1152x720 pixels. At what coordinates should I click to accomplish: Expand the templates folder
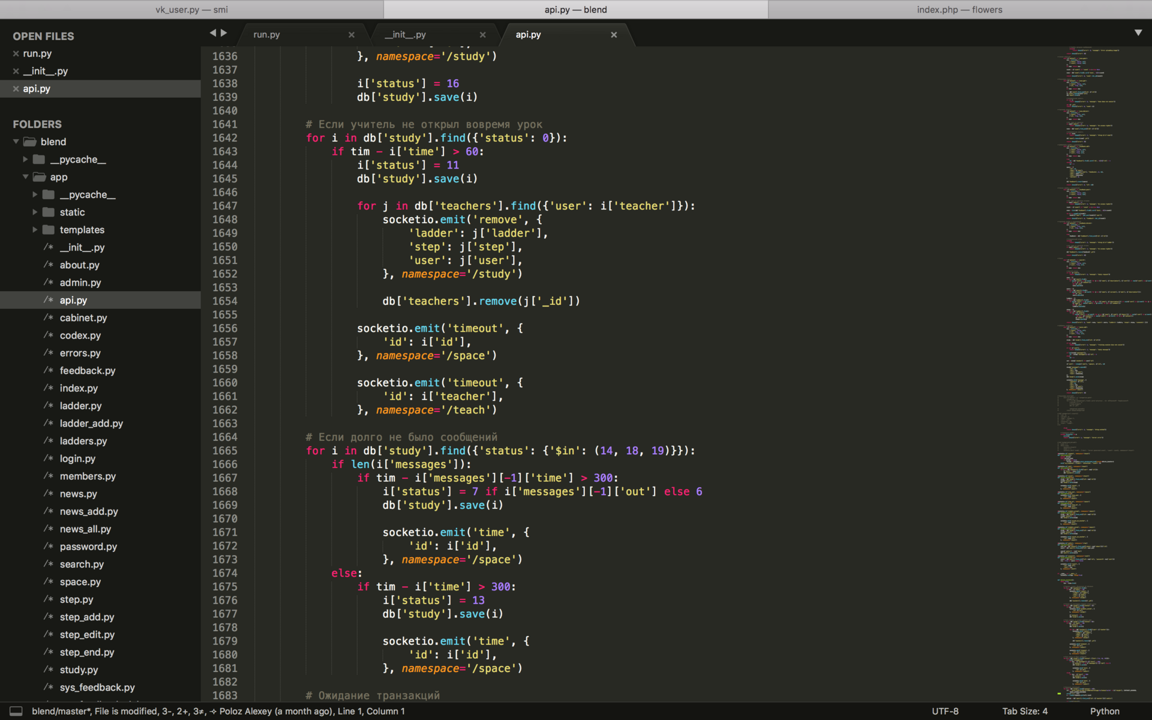click(x=35, y=230)
